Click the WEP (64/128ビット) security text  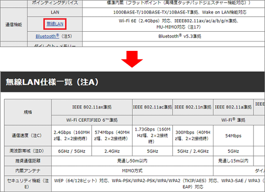point(159,184)
